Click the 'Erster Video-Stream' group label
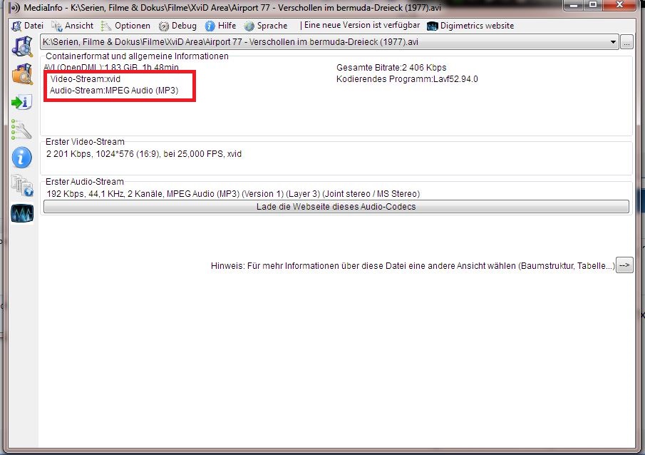 click(x=85, y=142)
